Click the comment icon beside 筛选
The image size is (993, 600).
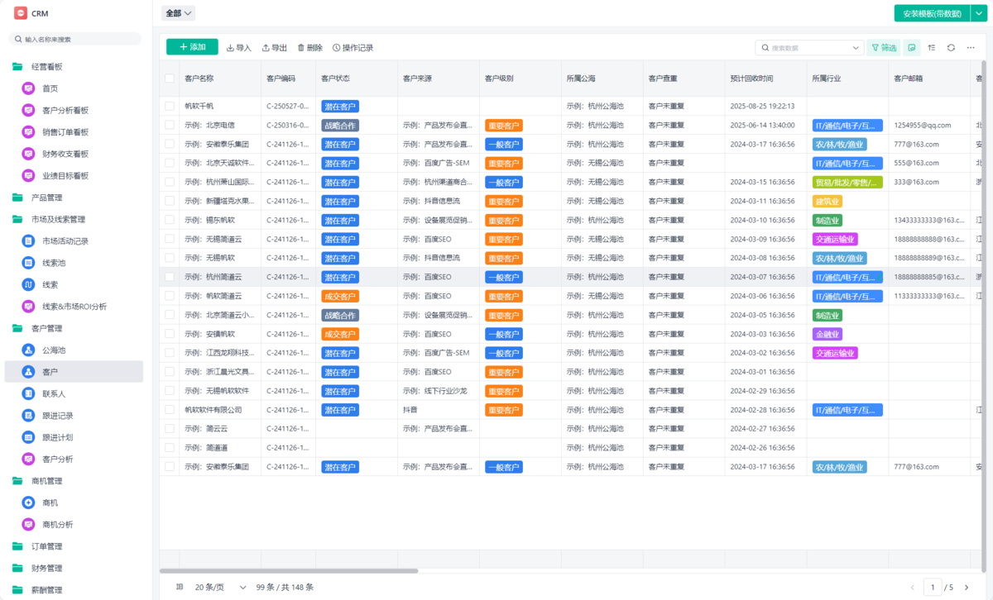point(912,48)
